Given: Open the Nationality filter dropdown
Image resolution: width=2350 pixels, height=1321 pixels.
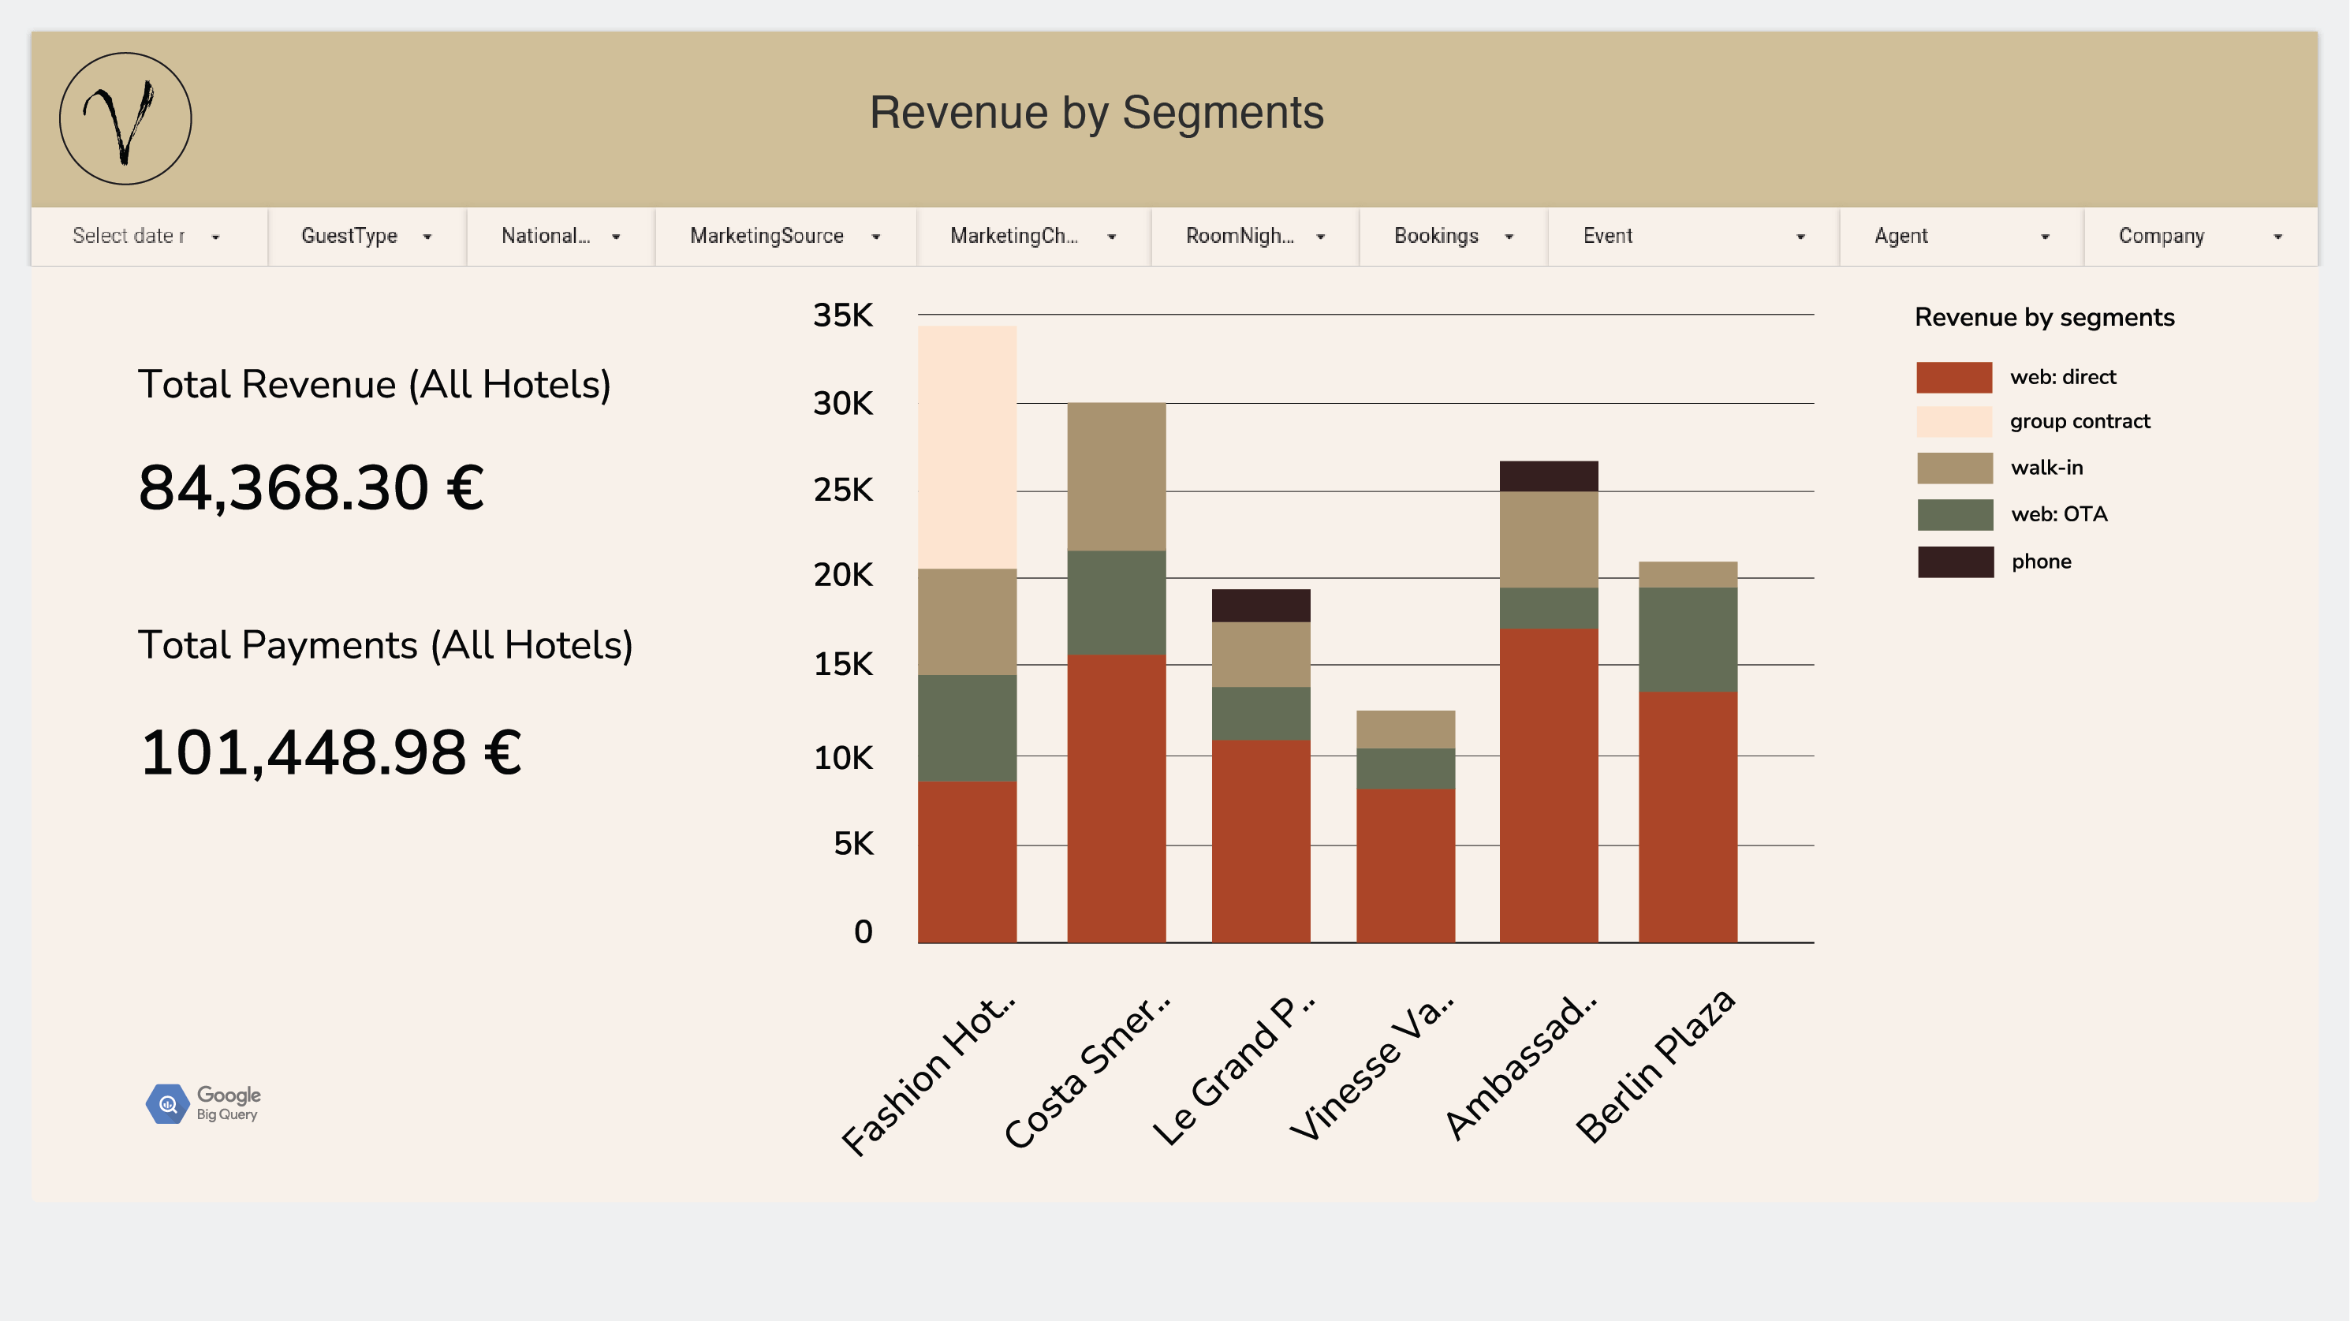Looking at the screenshot, I should [560, 237].
